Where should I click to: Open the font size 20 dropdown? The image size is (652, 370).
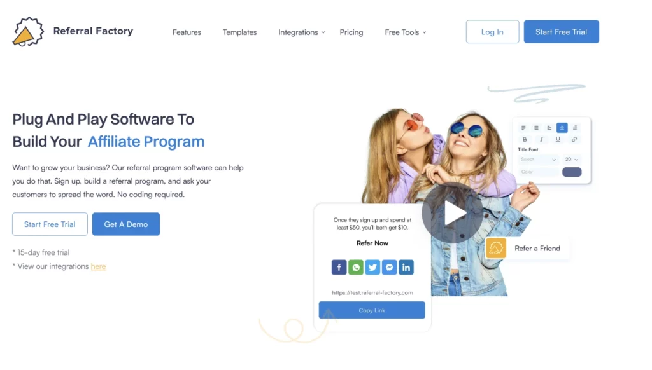[572, 160]
